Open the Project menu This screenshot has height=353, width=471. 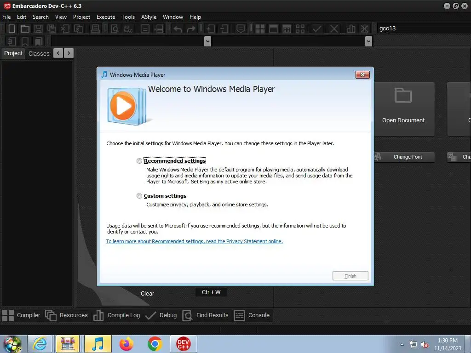[x=81, y=17]
